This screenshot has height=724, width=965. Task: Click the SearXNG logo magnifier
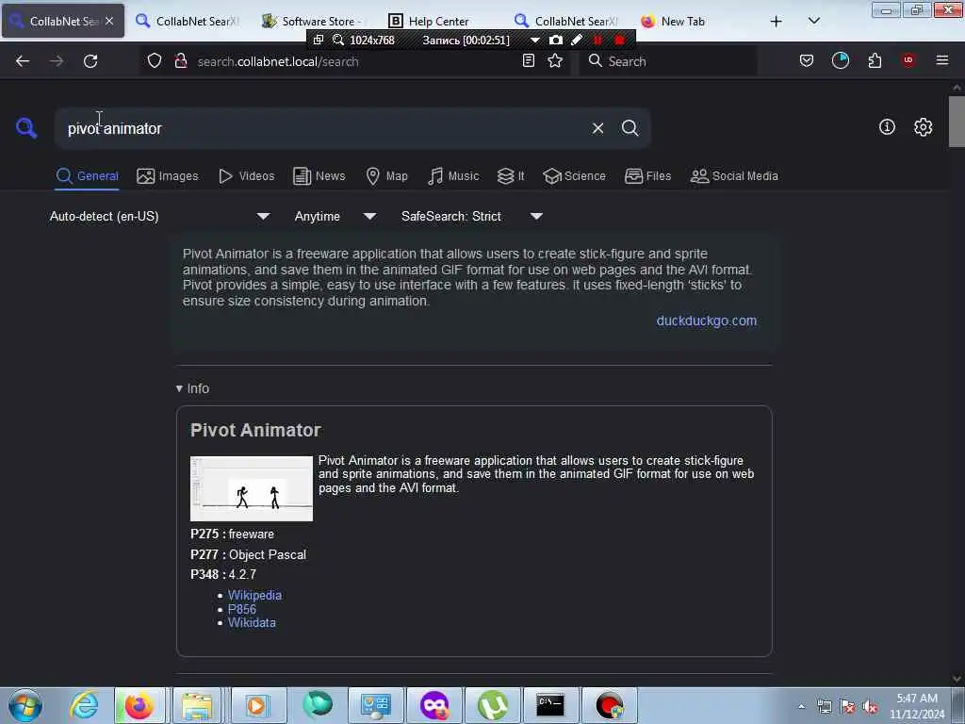[25, 128]
